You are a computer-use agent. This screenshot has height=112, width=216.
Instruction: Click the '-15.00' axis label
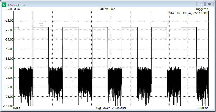pyautogui.click(x=9, y=21)
